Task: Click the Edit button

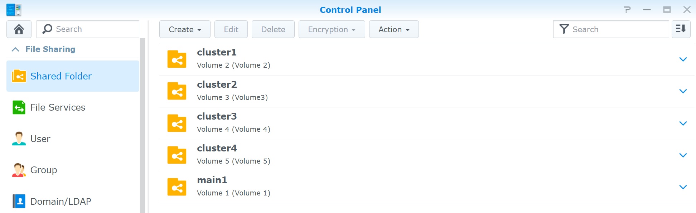Action: tap(231, 29)
